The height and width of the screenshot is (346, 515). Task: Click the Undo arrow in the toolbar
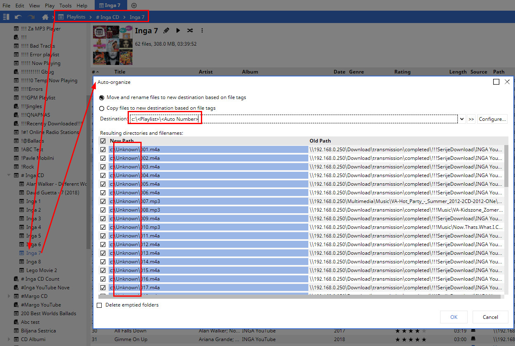point(18,17)
